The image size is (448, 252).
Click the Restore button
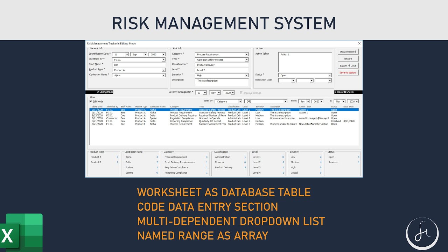[348, 59]
